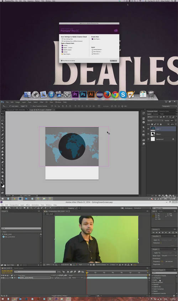Select the After Effects Pen tool
The image size is (178, 301).
pos(28,208)
